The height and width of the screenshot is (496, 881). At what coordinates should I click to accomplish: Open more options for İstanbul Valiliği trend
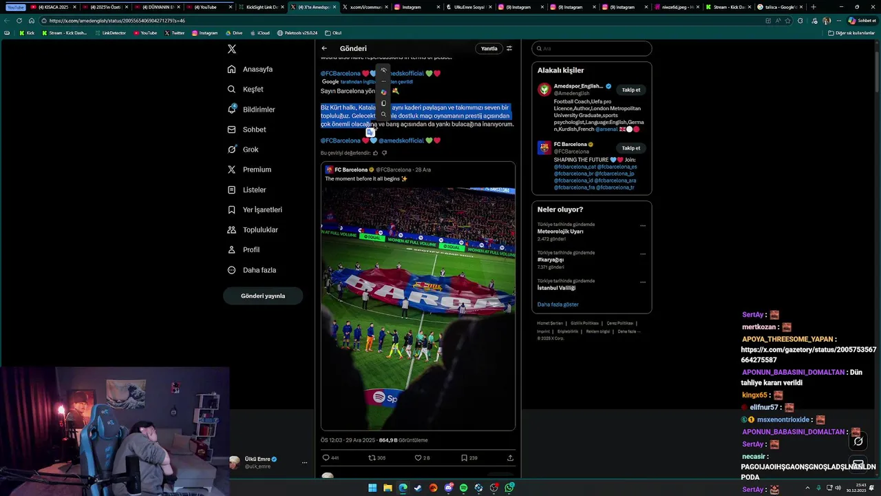pyautogui.click(x=643, y=282)
